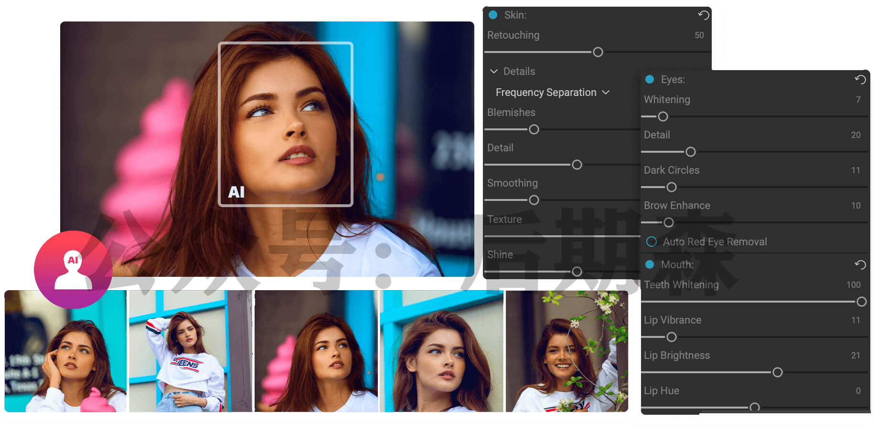
Task: Click the Dark Circles label
Action: (672, 170)
